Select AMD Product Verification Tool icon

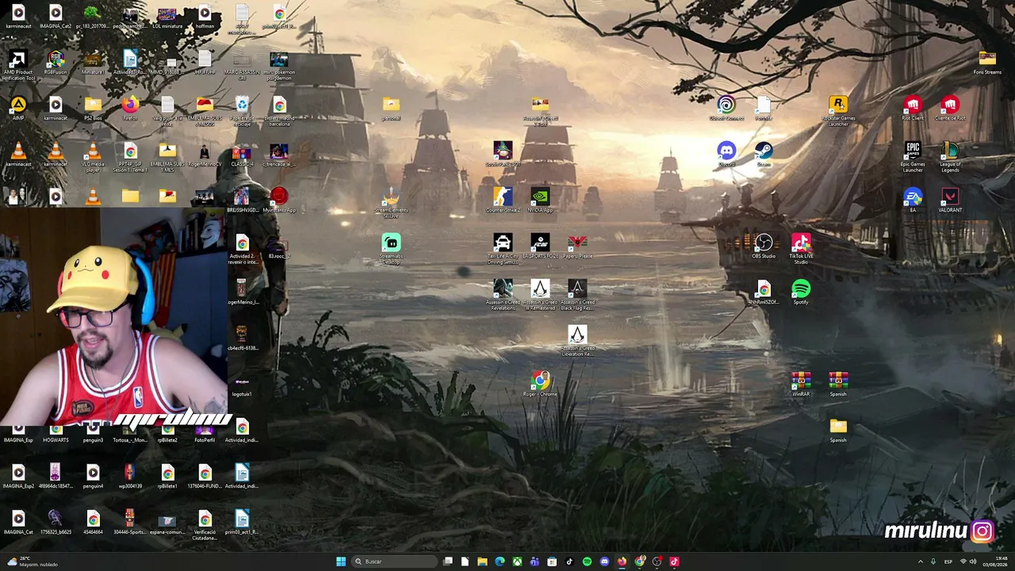point(18,65)
